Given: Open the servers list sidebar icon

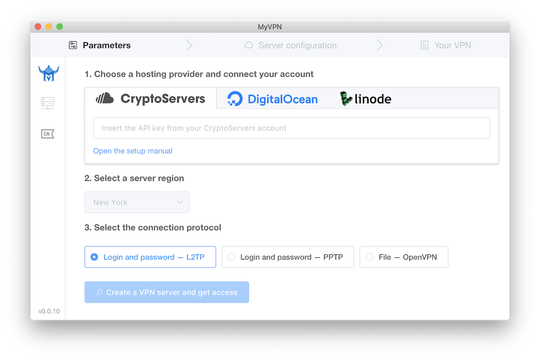Looking at the screenshot, I should click(x=47, y=103).
